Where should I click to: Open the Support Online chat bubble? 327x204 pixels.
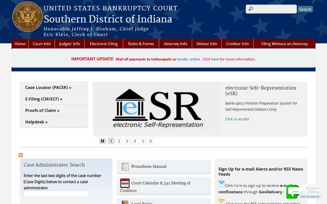[x=304, y=192]
